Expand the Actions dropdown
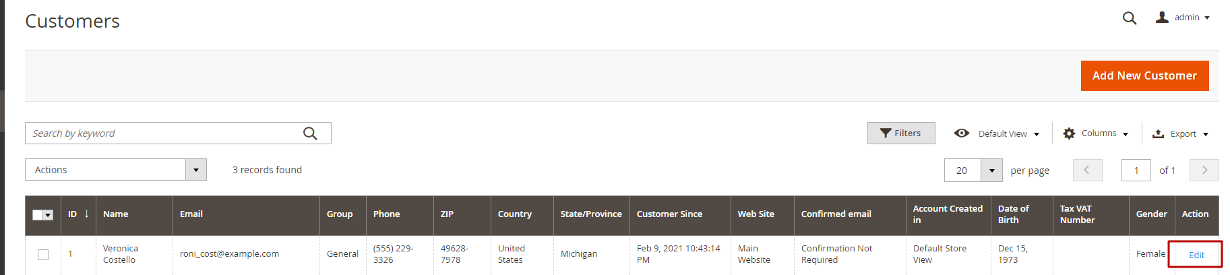Viewport: 1230px width, 275px height. coord(195,170)
